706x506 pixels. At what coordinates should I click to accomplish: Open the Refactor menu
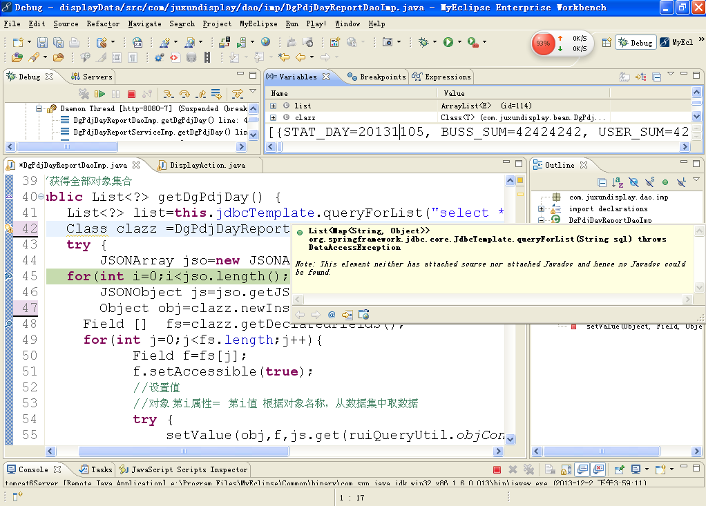pyautogui.click(x=103, y=23)
